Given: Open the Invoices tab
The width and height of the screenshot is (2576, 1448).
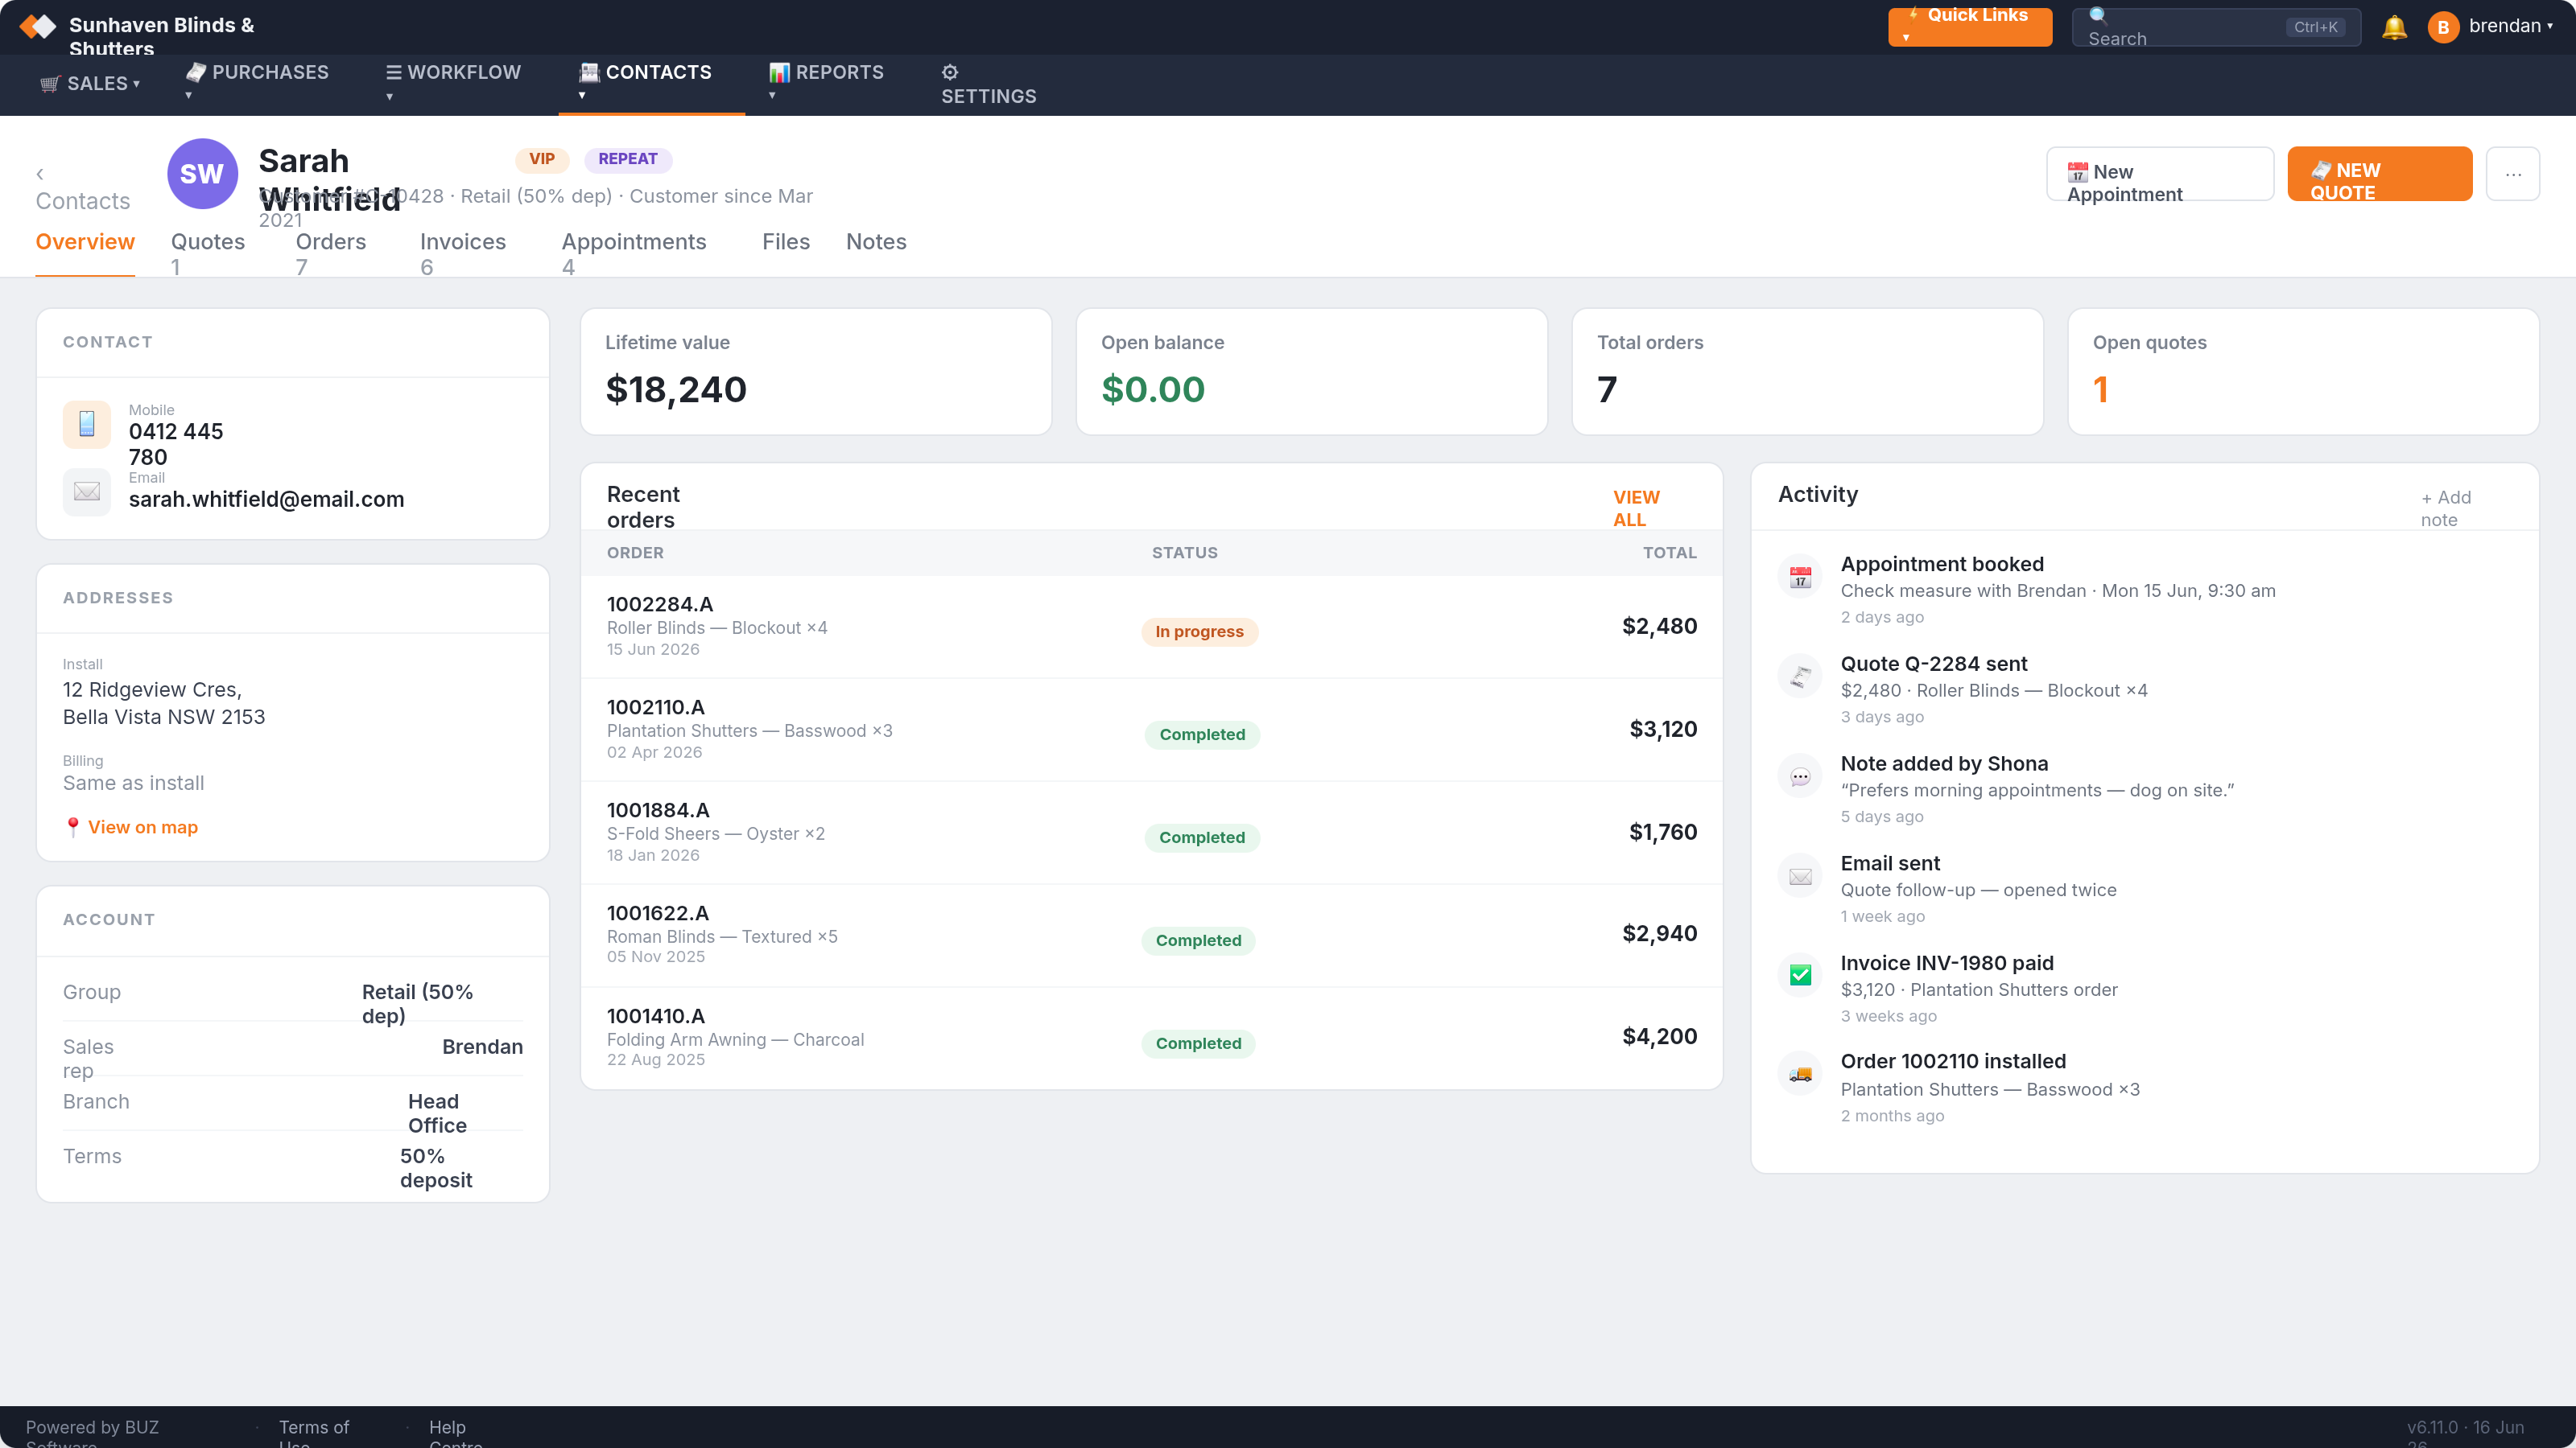Looking at the screenshot, I should (463, 254).
